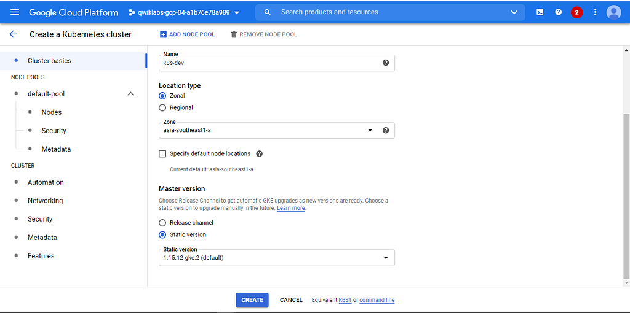Go back with the left arrow
Viewport: 630px width, 313px height.
coord(13,34)
